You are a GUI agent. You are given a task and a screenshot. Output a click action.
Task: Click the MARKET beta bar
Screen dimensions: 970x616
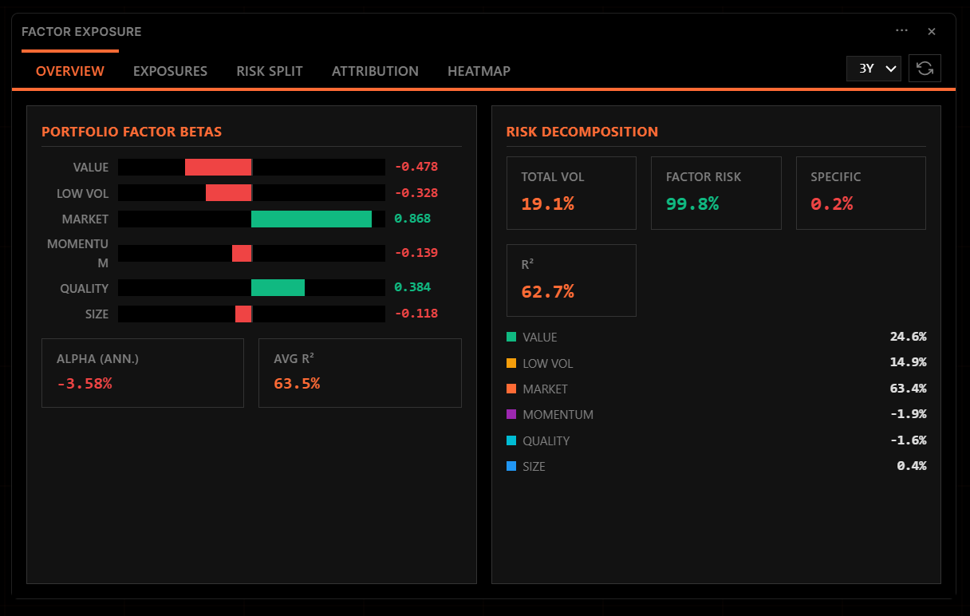(x=311, y=219)
